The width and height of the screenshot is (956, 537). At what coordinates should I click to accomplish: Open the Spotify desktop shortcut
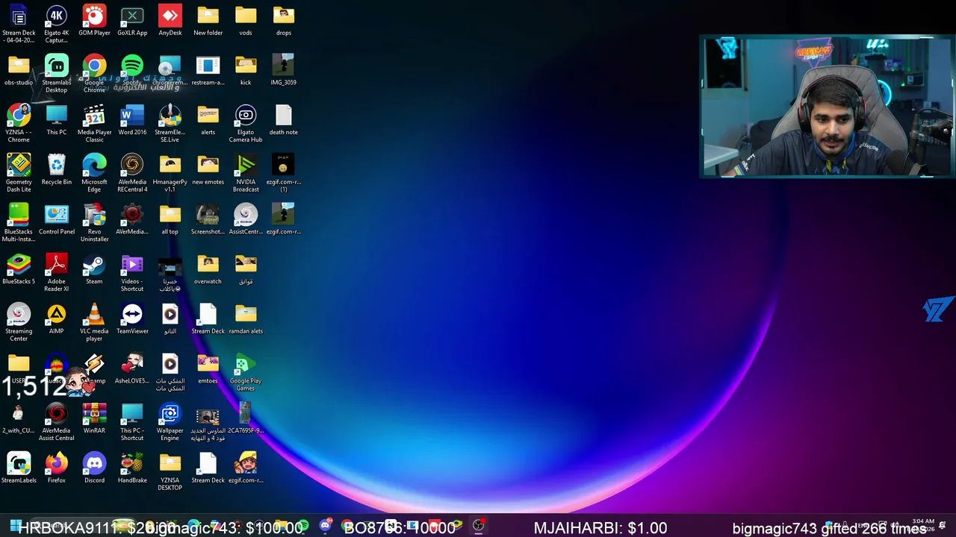tap(132, 71)
